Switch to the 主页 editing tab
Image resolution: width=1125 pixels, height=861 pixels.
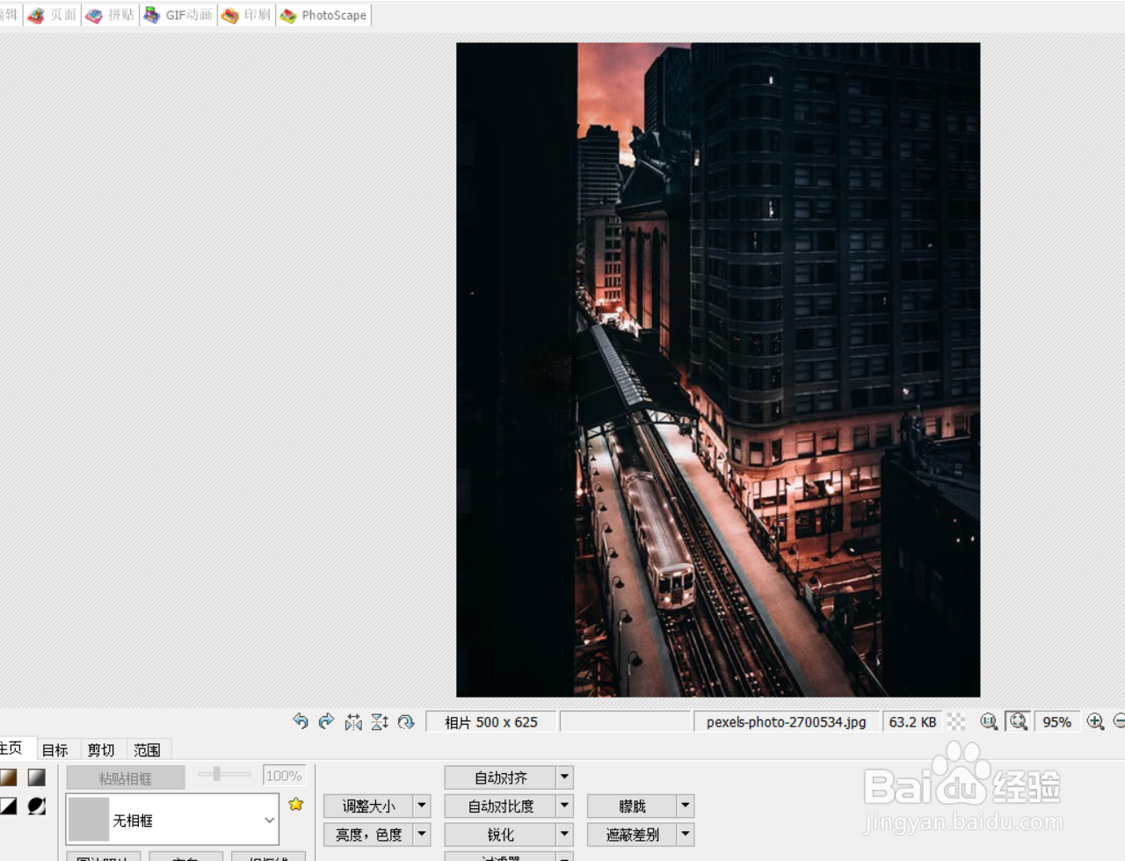click(x=12, y=749)
